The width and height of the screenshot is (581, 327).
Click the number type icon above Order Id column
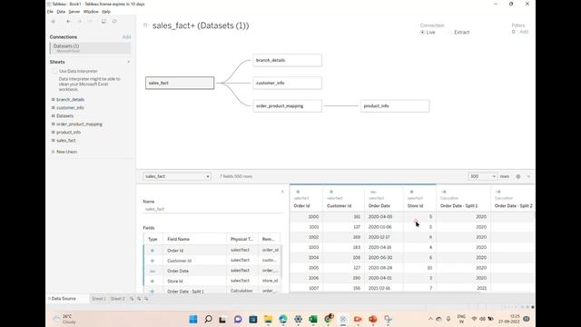[x=298, y=192]
